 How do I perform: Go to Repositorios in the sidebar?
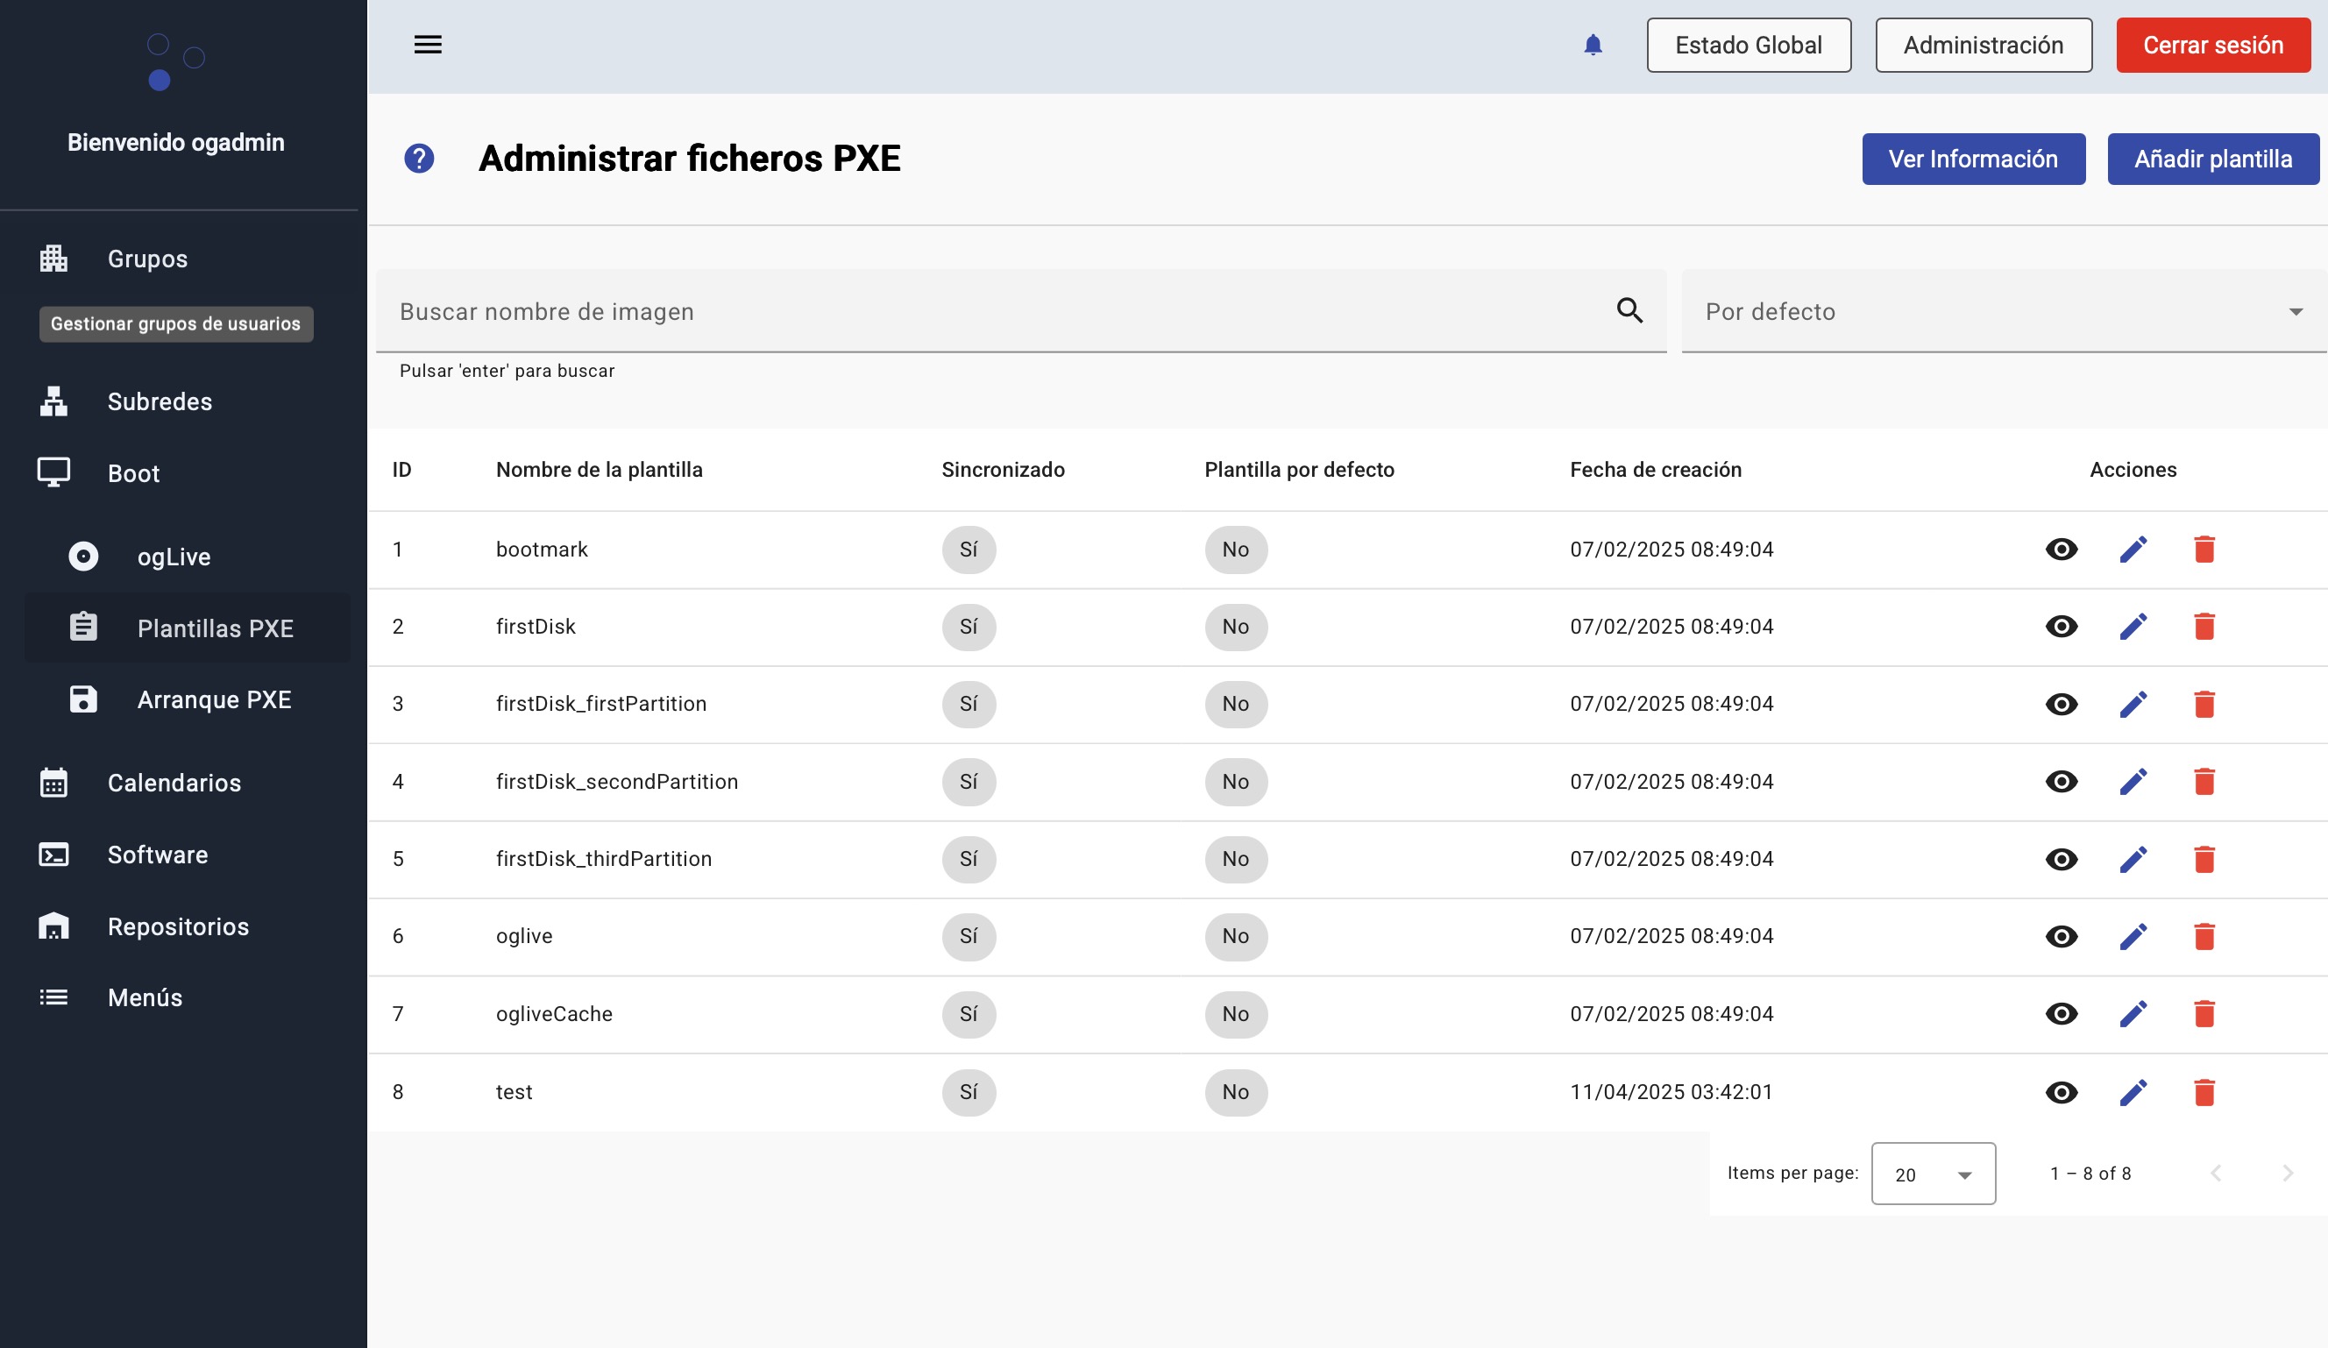click(178, 926)
